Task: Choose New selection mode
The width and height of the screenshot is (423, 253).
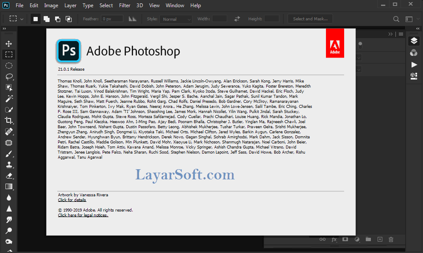Action: (36, 19)
